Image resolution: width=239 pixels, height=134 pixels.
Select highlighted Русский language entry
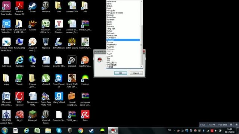coord(123,40)
